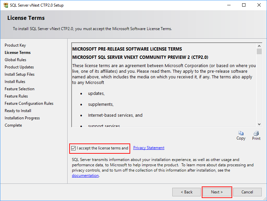Click the Back button
Image resolution: width=267 pixels, height=201 pixels.
point(187,192)
